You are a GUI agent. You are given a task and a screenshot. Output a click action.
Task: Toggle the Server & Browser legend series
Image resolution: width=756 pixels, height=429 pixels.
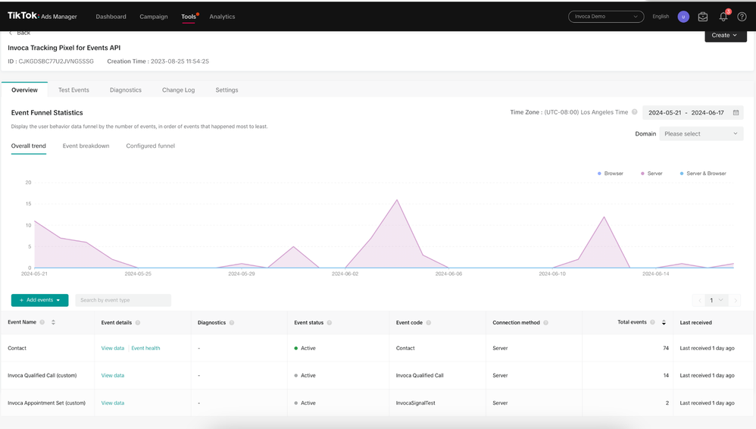703,174
